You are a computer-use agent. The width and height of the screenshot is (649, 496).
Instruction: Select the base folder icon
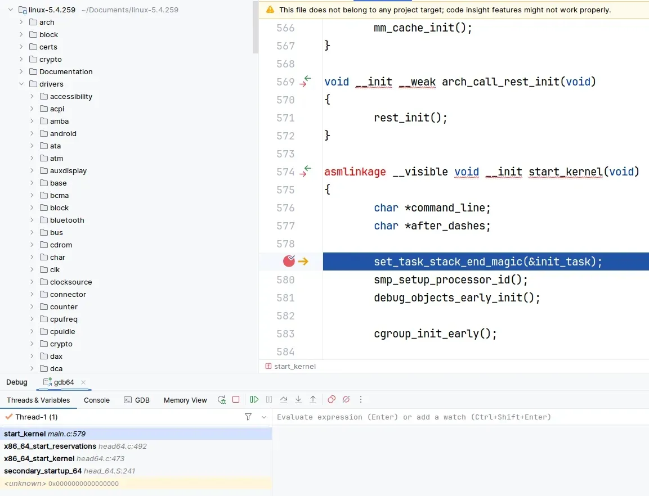[44, 183]
